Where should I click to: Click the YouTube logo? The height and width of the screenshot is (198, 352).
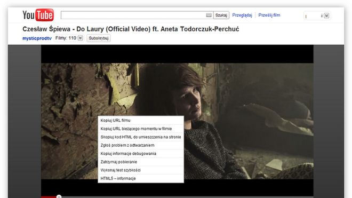coord(38,15)
